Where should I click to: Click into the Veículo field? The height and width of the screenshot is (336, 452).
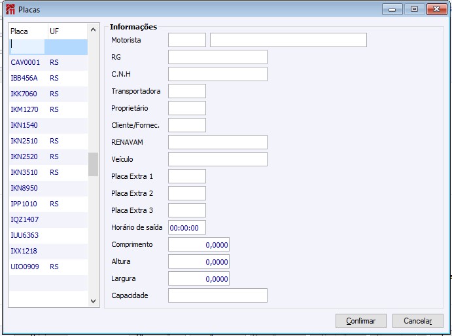coord(218,159)
